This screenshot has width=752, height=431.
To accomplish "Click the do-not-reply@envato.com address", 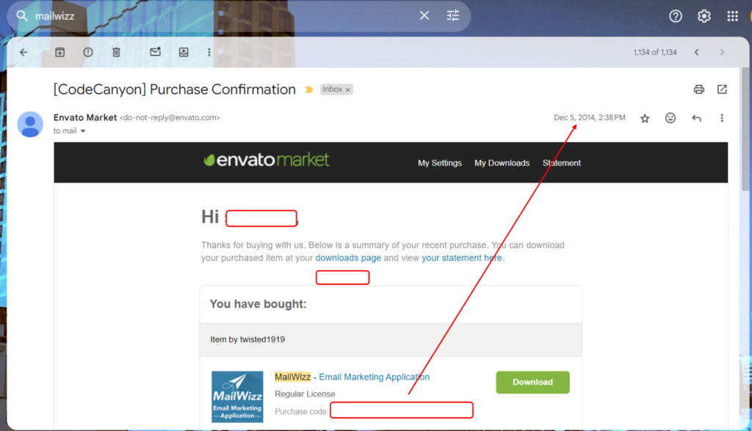I will coord(170,118).
